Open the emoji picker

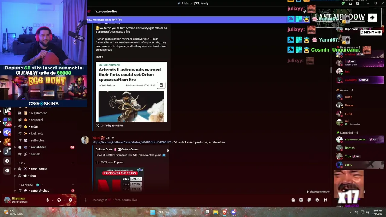[x=317, y=200]
